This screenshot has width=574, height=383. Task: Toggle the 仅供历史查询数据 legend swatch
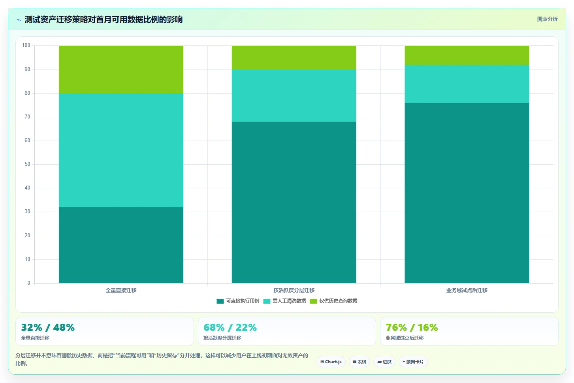click(313, 301)
